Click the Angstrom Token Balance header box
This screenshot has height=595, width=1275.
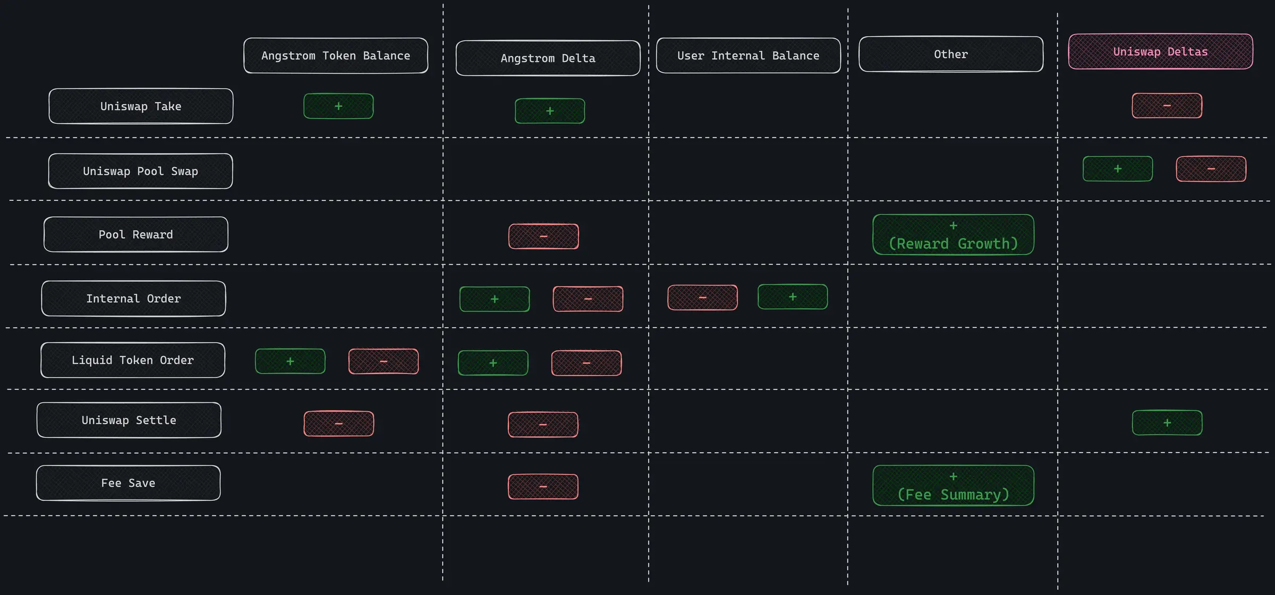coord(336,55)
